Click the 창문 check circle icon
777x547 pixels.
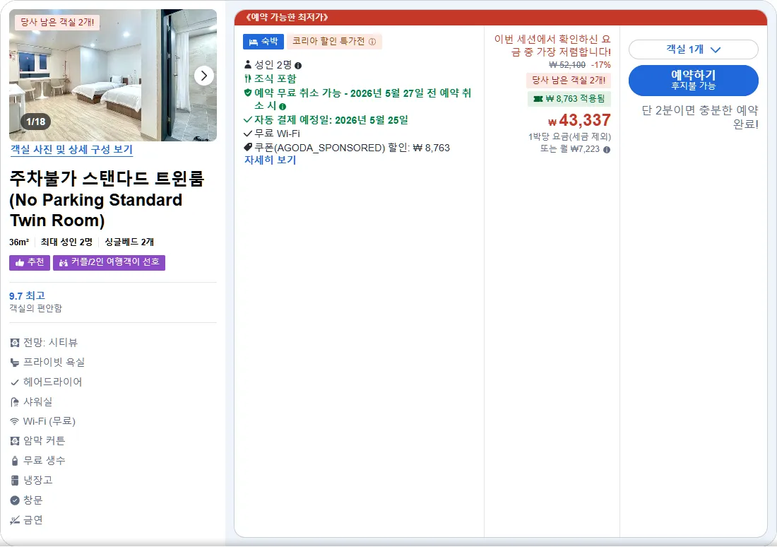tap(15, 500)
